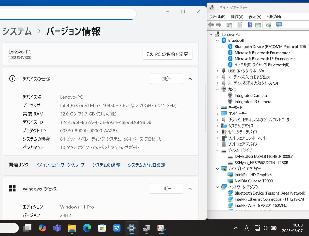Click the volume icon in the system tray
The height and width of the screenshot is (236, 309).
(265, 228)
